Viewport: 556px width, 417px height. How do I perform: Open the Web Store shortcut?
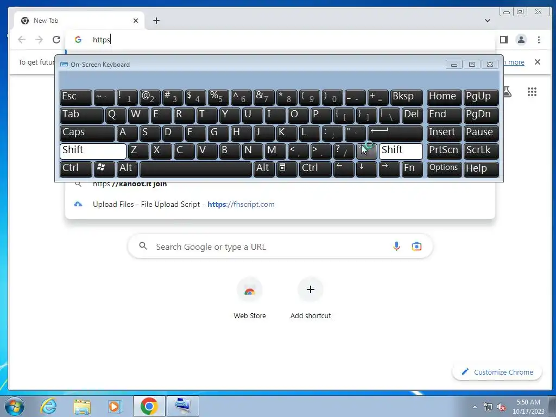pos(250,298)
